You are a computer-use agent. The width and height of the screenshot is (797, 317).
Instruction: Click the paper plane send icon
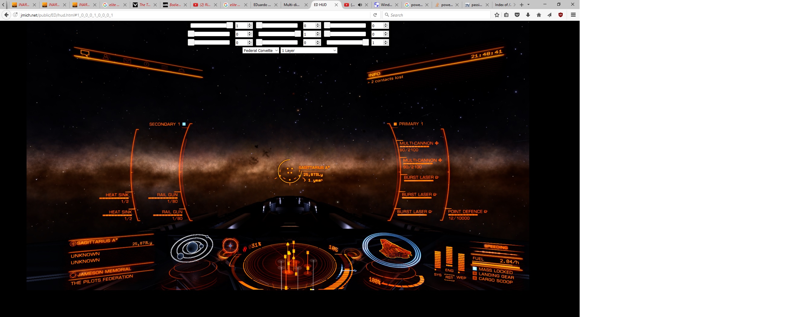pos(549,15)
